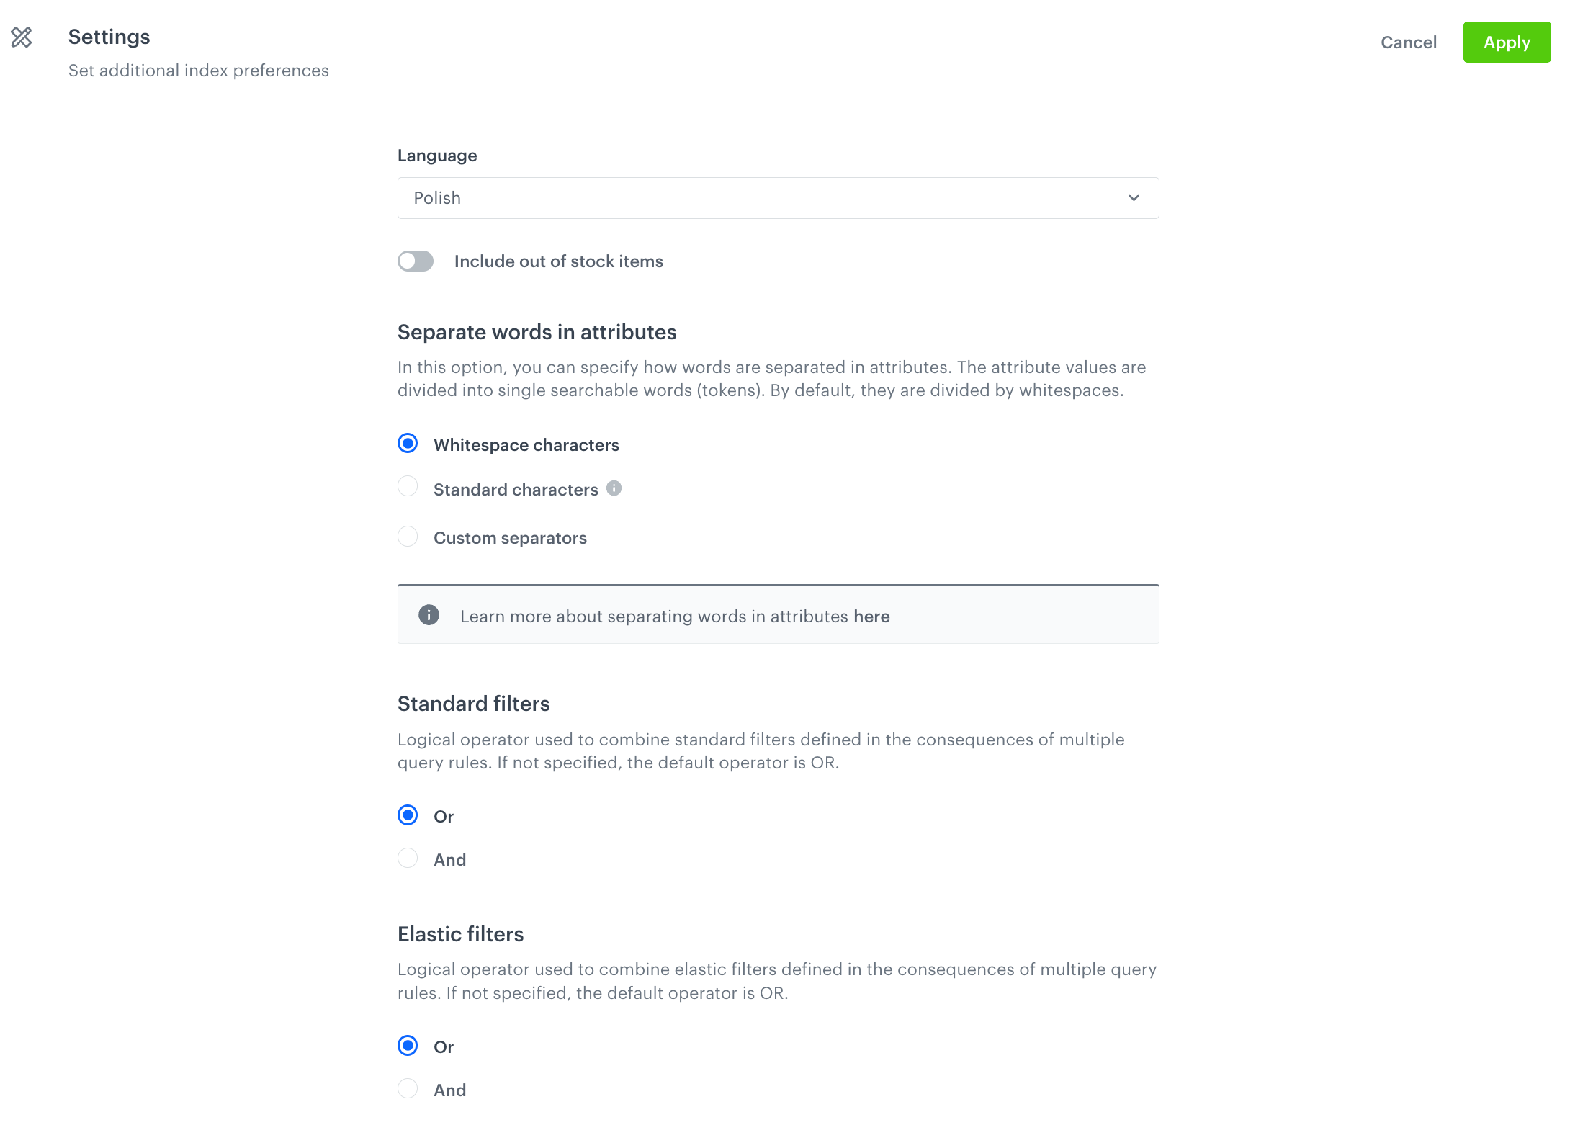Click the Include out of stock items label

(x=558, y=261)
